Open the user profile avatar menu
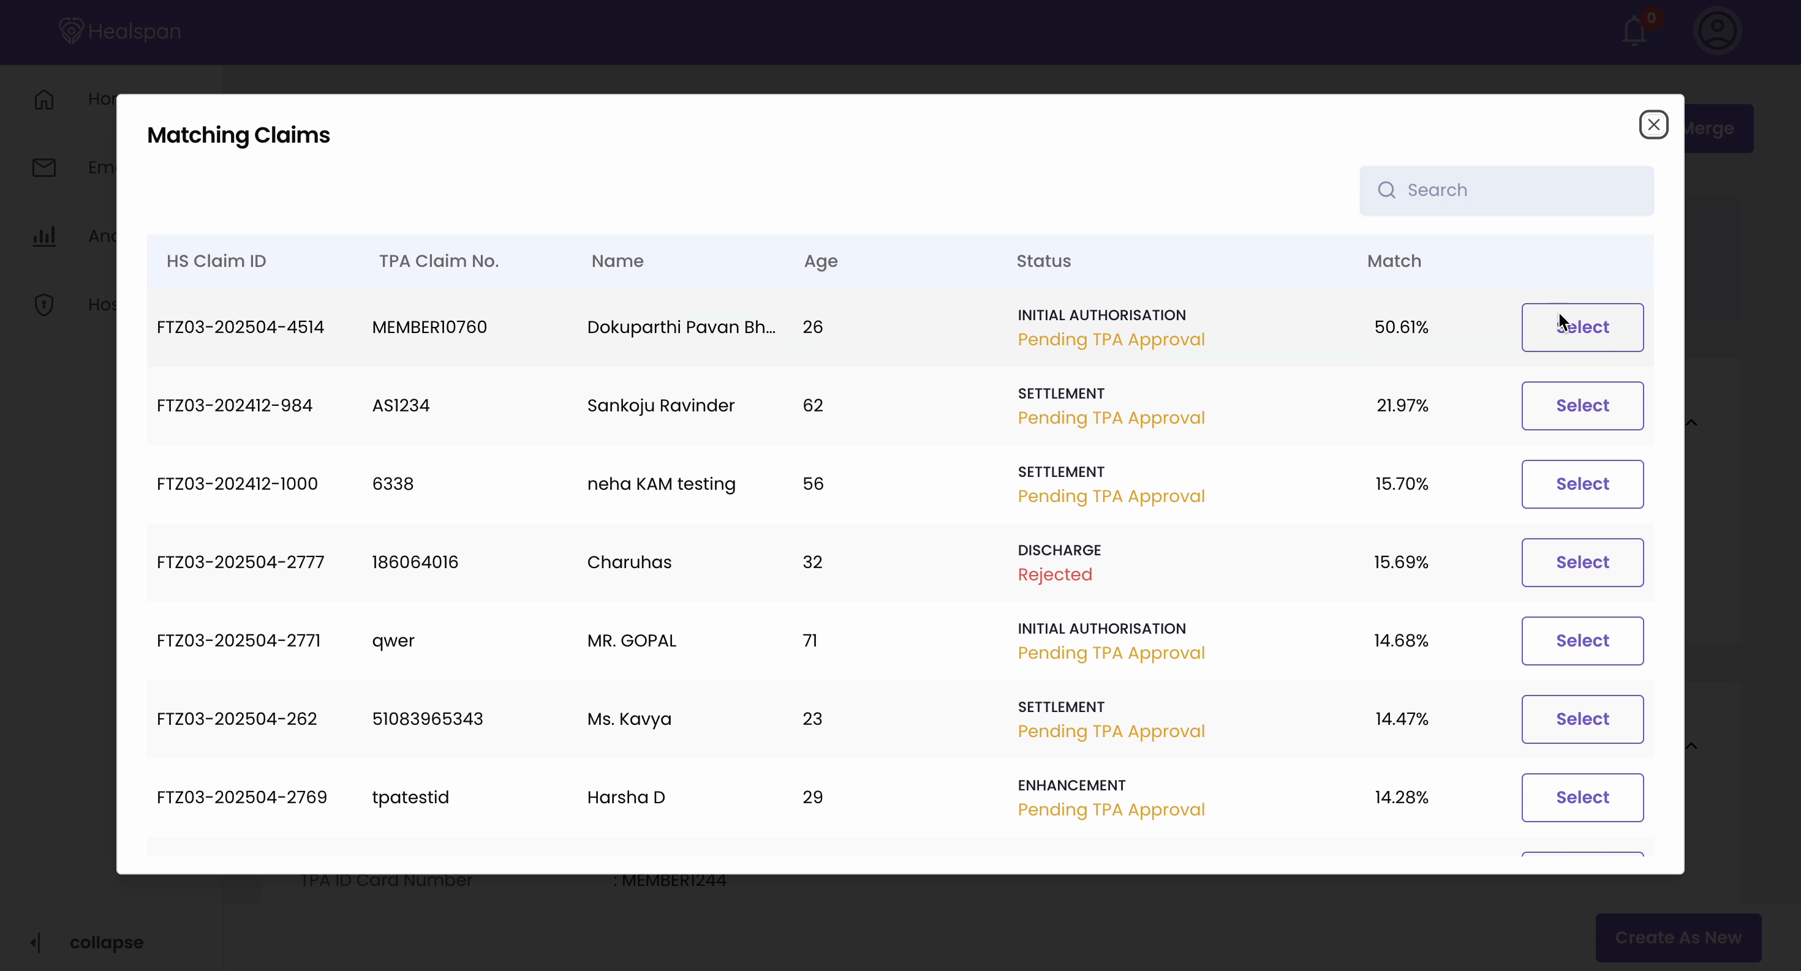 click(x=1718, y=31)
